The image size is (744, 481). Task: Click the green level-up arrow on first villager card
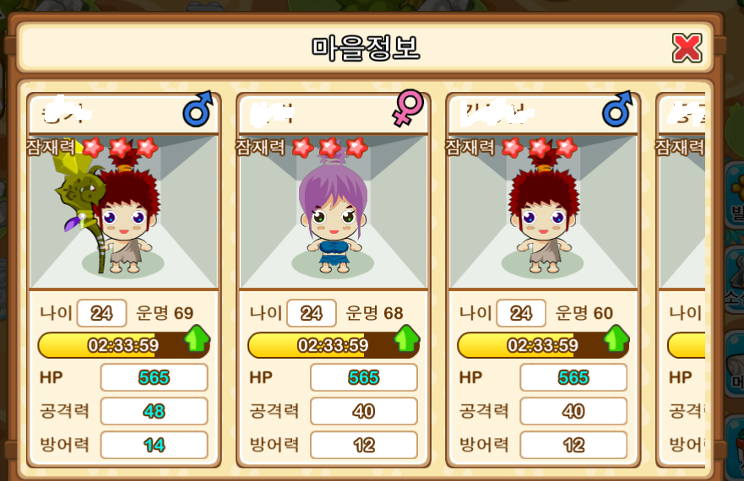click(x=197, y=338)
